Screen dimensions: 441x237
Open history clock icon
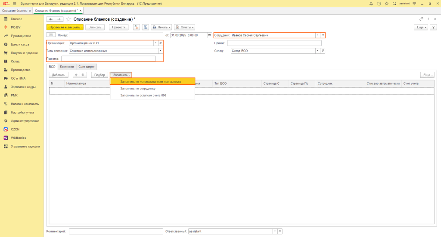[x=379, y=3]
